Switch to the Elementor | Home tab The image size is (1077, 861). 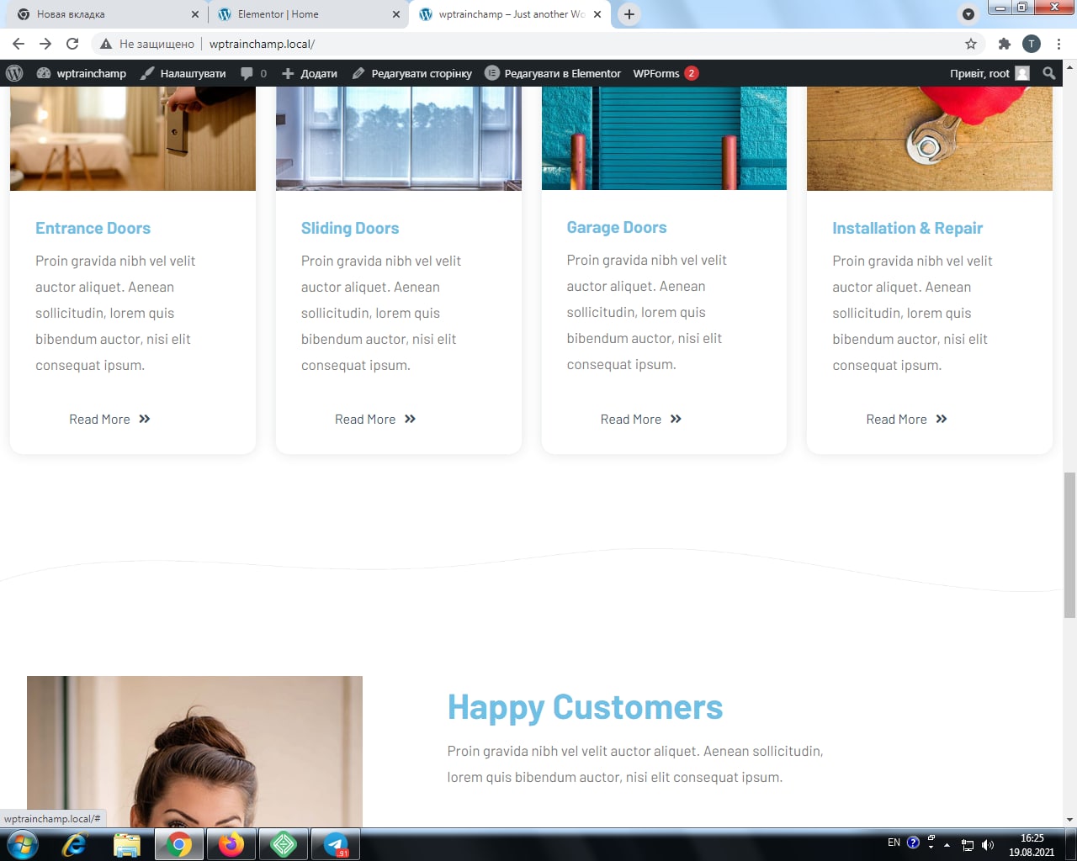pyautogui.click(x=307, y=14)
